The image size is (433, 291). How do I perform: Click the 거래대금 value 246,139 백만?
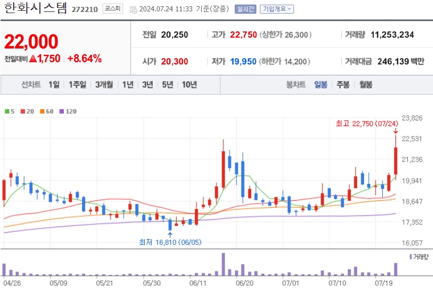click(x=401, y=61)
